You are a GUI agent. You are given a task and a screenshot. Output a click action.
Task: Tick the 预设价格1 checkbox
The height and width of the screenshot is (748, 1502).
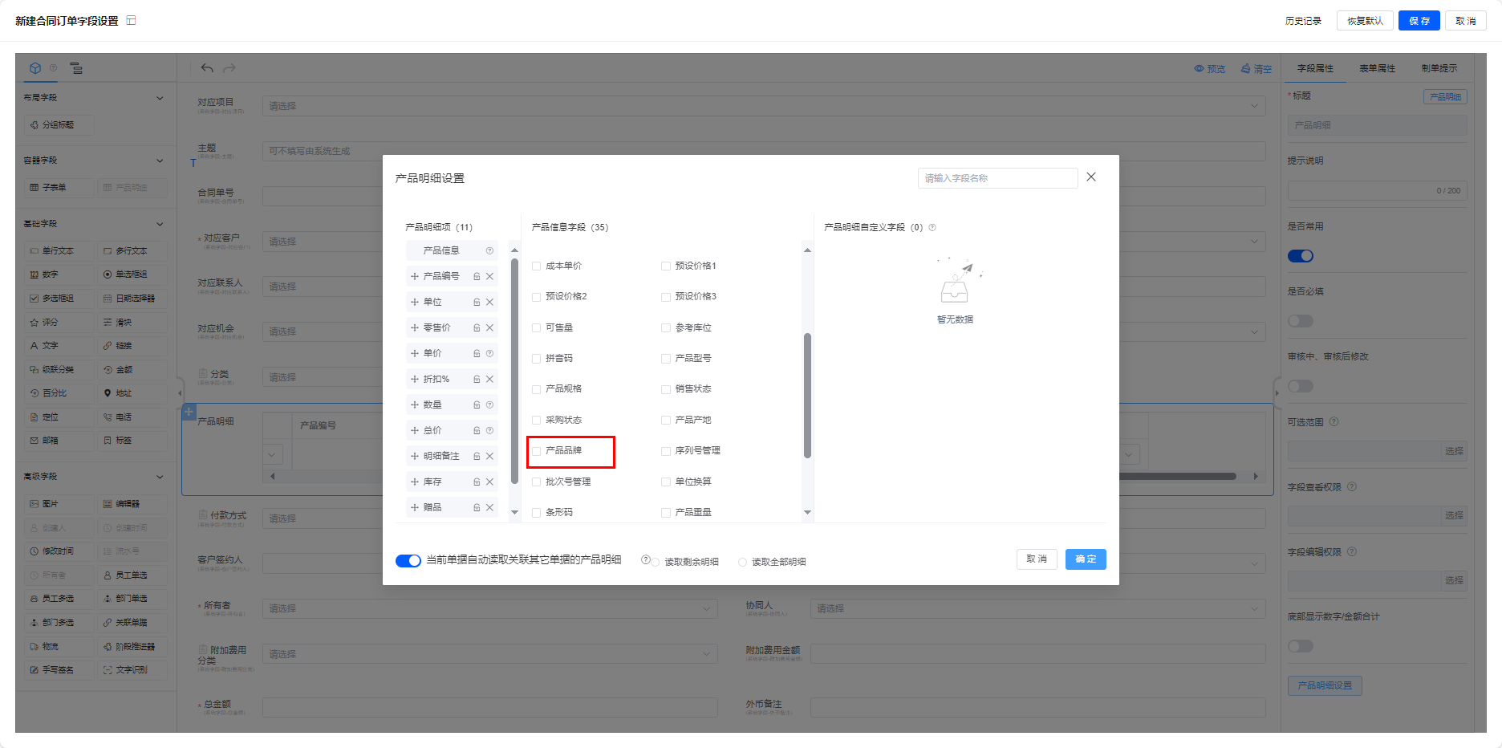666,266
